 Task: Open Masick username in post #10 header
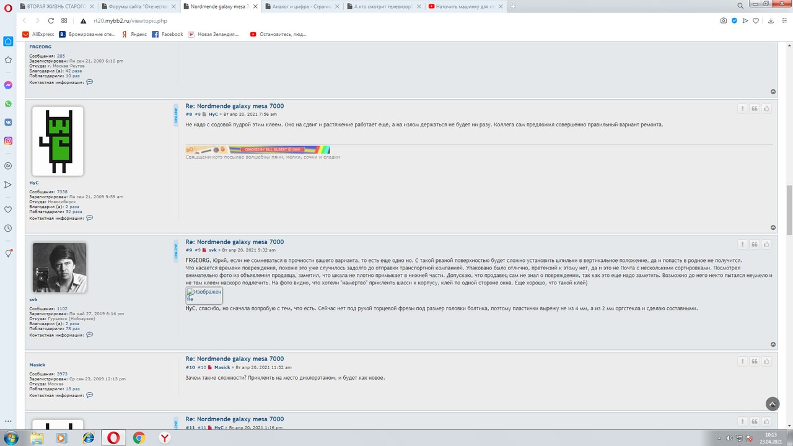click(x=222, y=367)
